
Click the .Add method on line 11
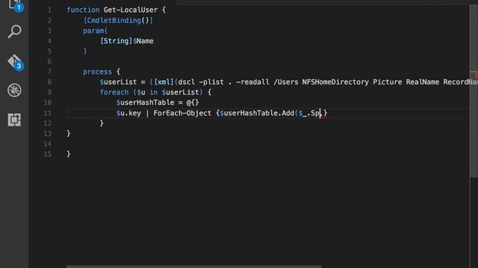(286, 113)
